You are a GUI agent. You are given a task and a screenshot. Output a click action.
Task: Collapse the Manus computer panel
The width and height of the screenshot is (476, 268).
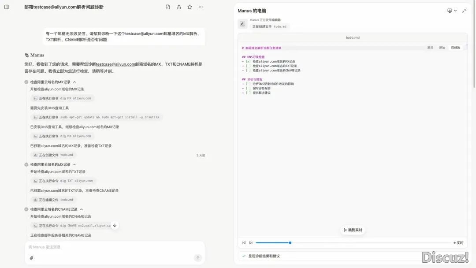click(465, 11)
